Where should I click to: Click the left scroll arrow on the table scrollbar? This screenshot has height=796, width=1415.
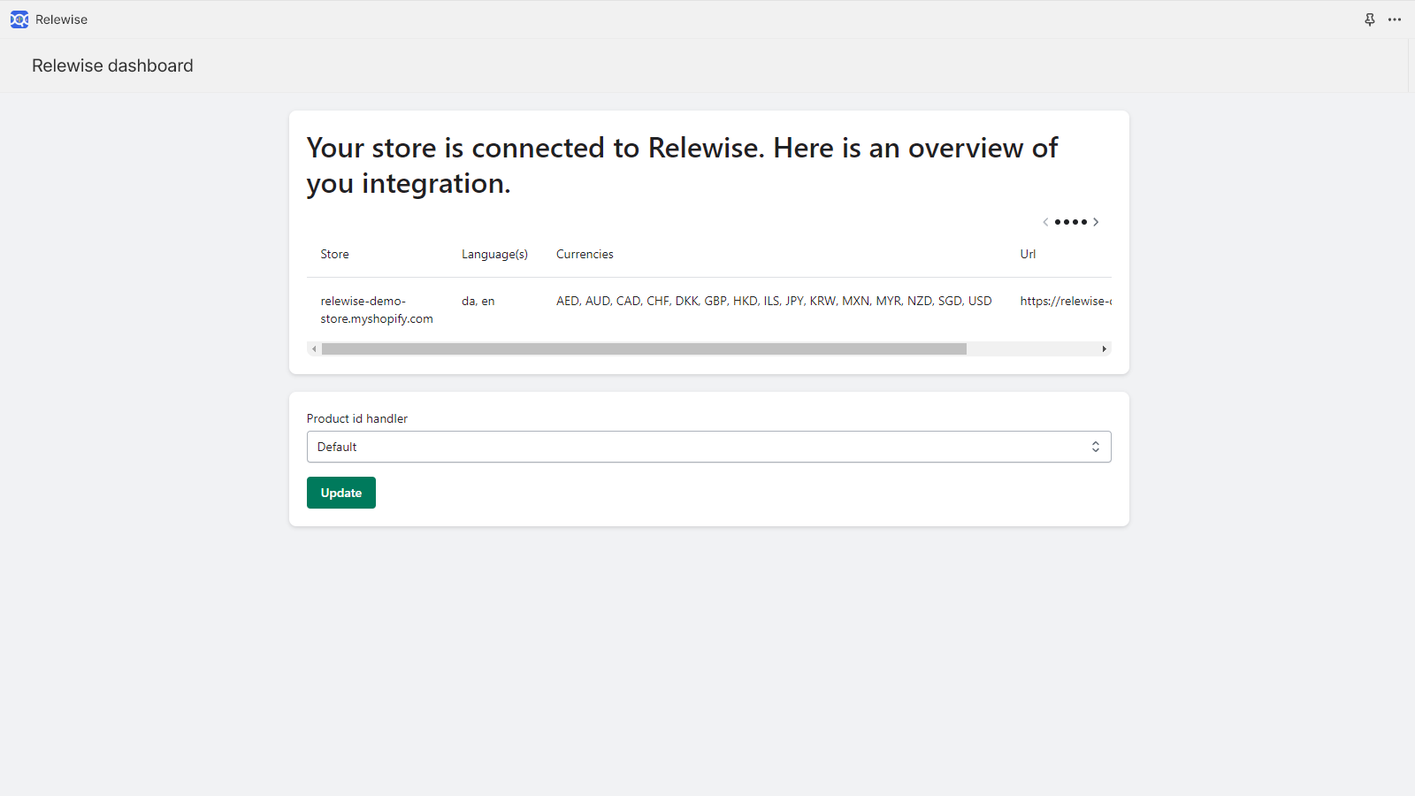315,348
